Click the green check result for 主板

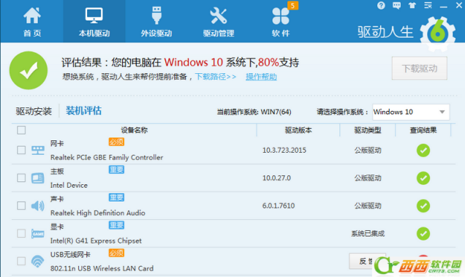(x=423, y=178)
